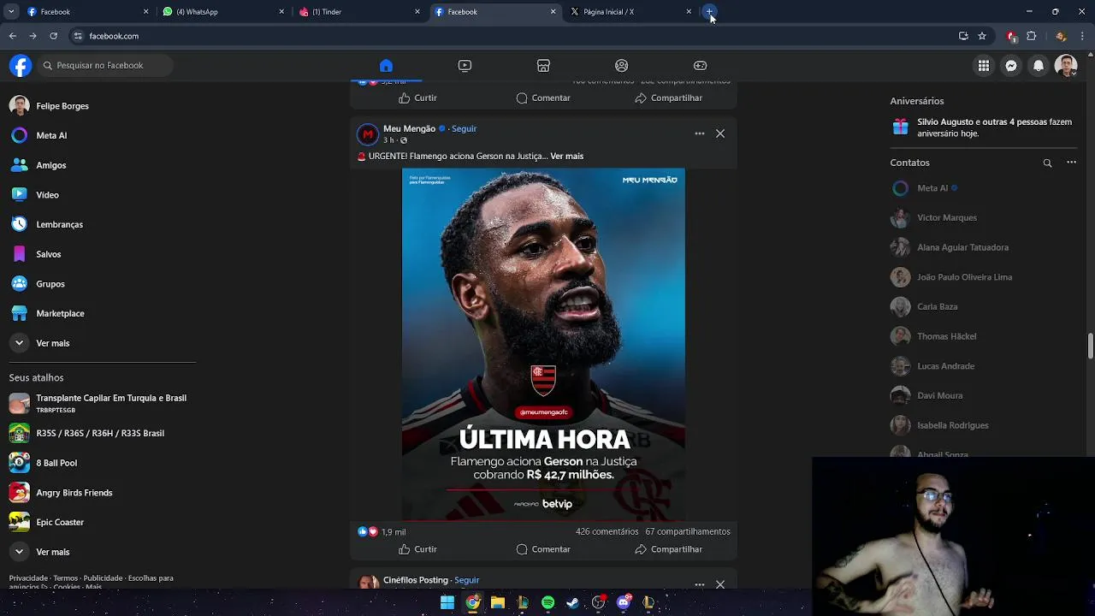Click the Facebook logo
The width and height of the screenshot is (1095, 616).
pyautogui.click(x=21, y=66)
